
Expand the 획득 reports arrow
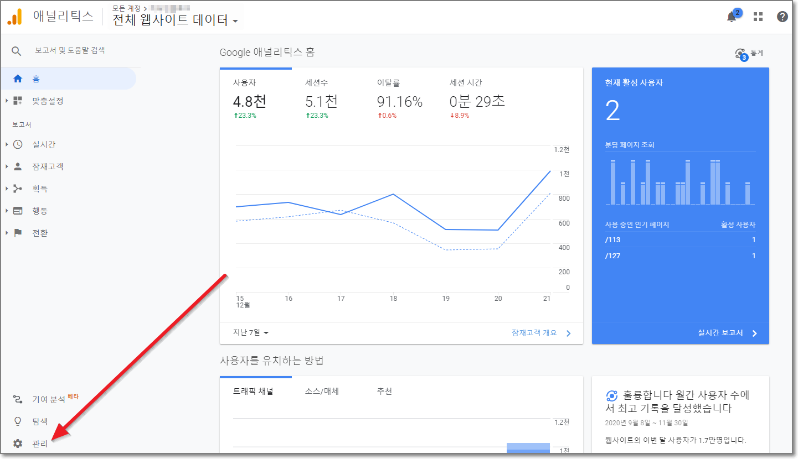click(x=7, y=189)
